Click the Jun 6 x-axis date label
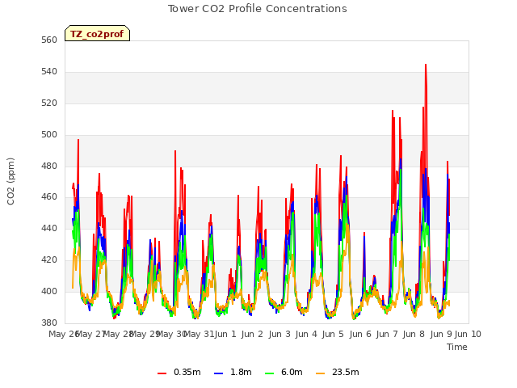The height and width of the screenshot is (388, 517). [x=360, y=334]
